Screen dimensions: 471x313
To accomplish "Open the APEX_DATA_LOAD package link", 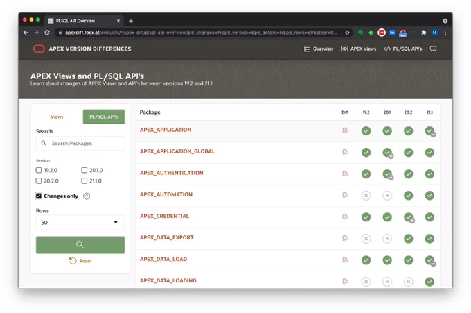I will 163,259.
